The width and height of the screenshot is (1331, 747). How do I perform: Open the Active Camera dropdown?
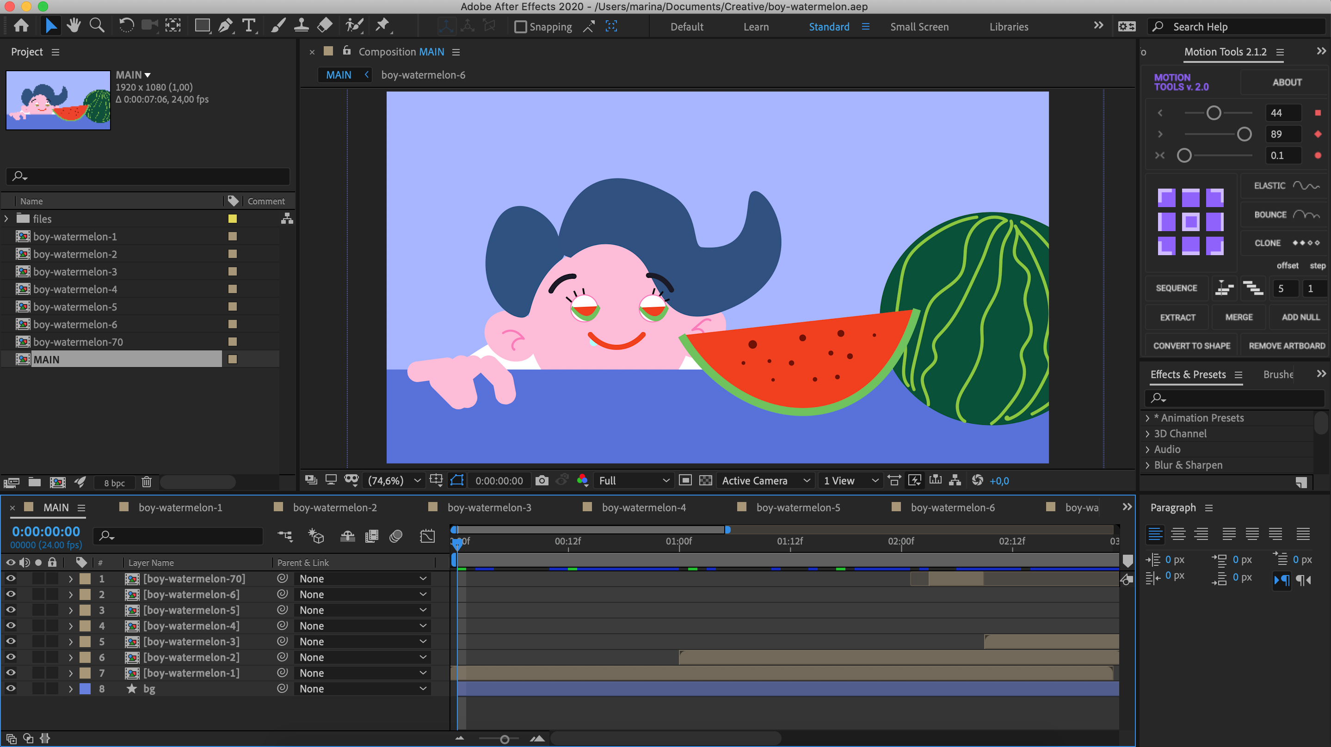(x=766, y=480)
